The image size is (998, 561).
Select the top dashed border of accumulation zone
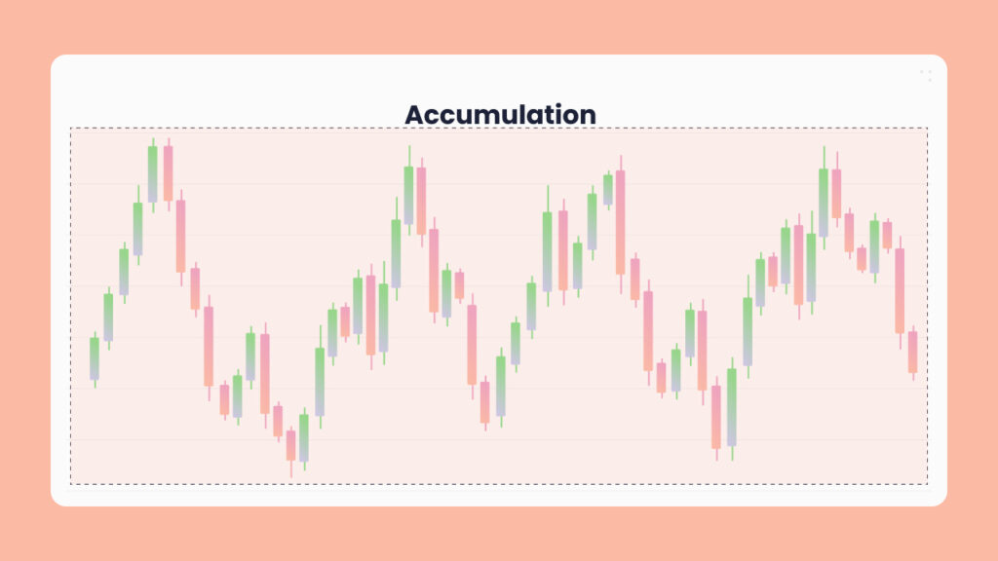[499, 129]
